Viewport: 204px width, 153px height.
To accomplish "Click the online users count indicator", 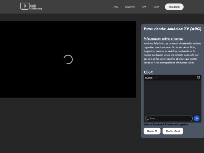I will (x=156, y=77).
